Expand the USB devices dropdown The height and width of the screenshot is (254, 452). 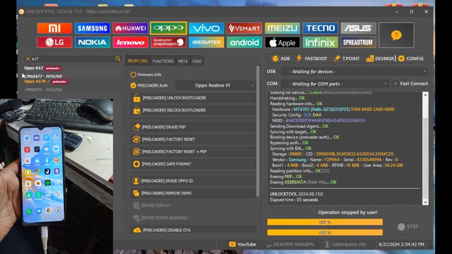(355, 72)
